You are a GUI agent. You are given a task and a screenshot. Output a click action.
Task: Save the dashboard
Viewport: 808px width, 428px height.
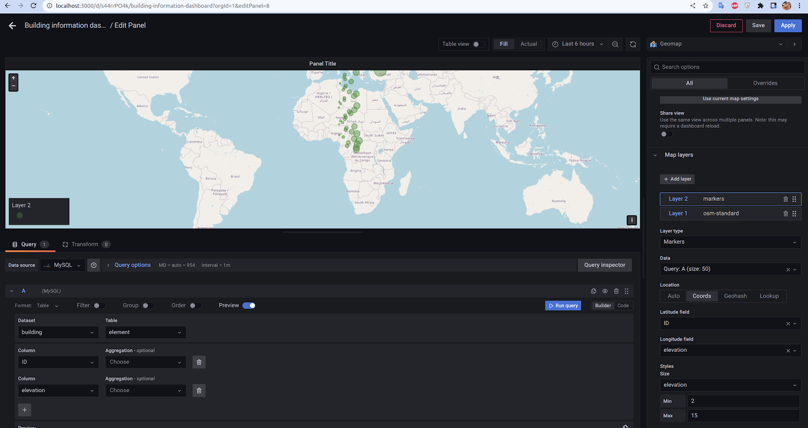tap(758, 26)
